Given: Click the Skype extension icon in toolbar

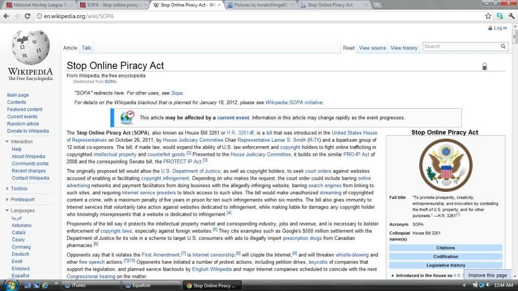Looking at the screenshot, I should pyautogui.click(x=499, y=16).
